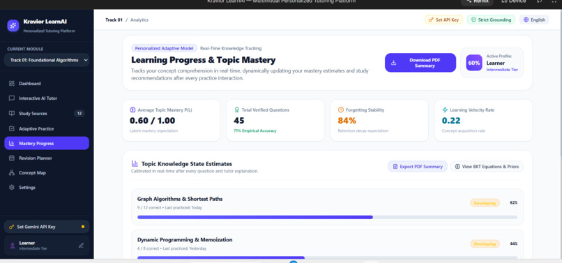Click the Interactive AI Tutor chat icon
The image size is (562, 263).
pyautogui.click(x=11, y=98)
